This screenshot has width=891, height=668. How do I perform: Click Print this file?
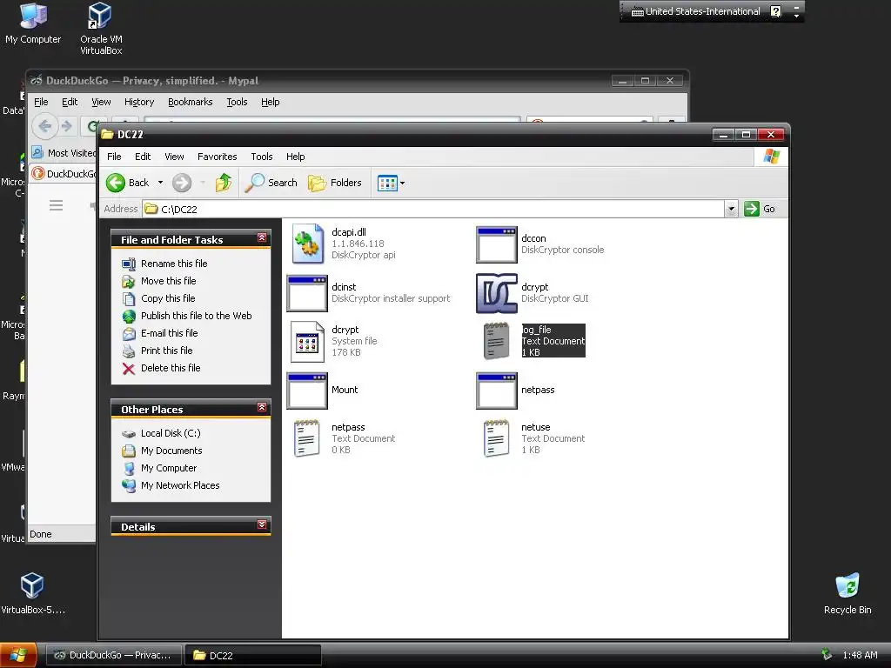[x=166, y=351]
